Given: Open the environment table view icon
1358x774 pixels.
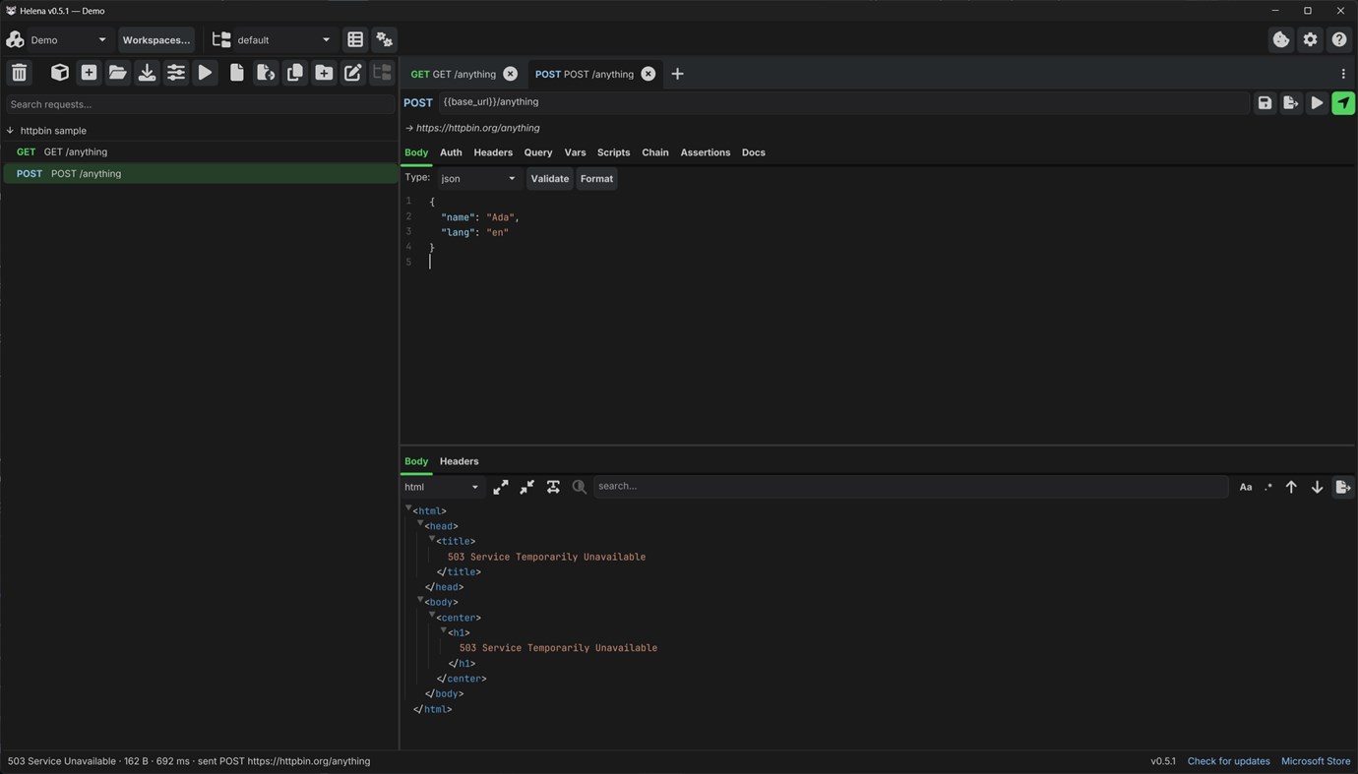Looking at the screenshot, I should click(x=355, y=39).
